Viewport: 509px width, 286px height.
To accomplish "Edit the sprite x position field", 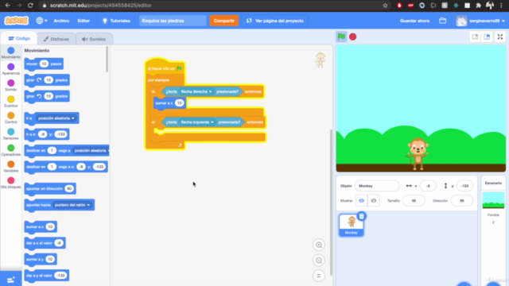I will point(428,186).
